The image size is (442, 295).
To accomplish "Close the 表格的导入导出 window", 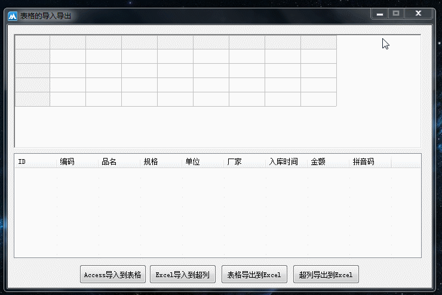I will pyautogui.click(x=418, y=13).
